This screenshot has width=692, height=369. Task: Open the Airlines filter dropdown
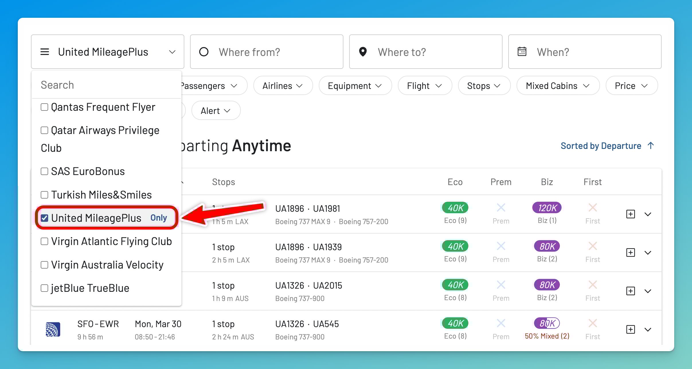[283, 86]
